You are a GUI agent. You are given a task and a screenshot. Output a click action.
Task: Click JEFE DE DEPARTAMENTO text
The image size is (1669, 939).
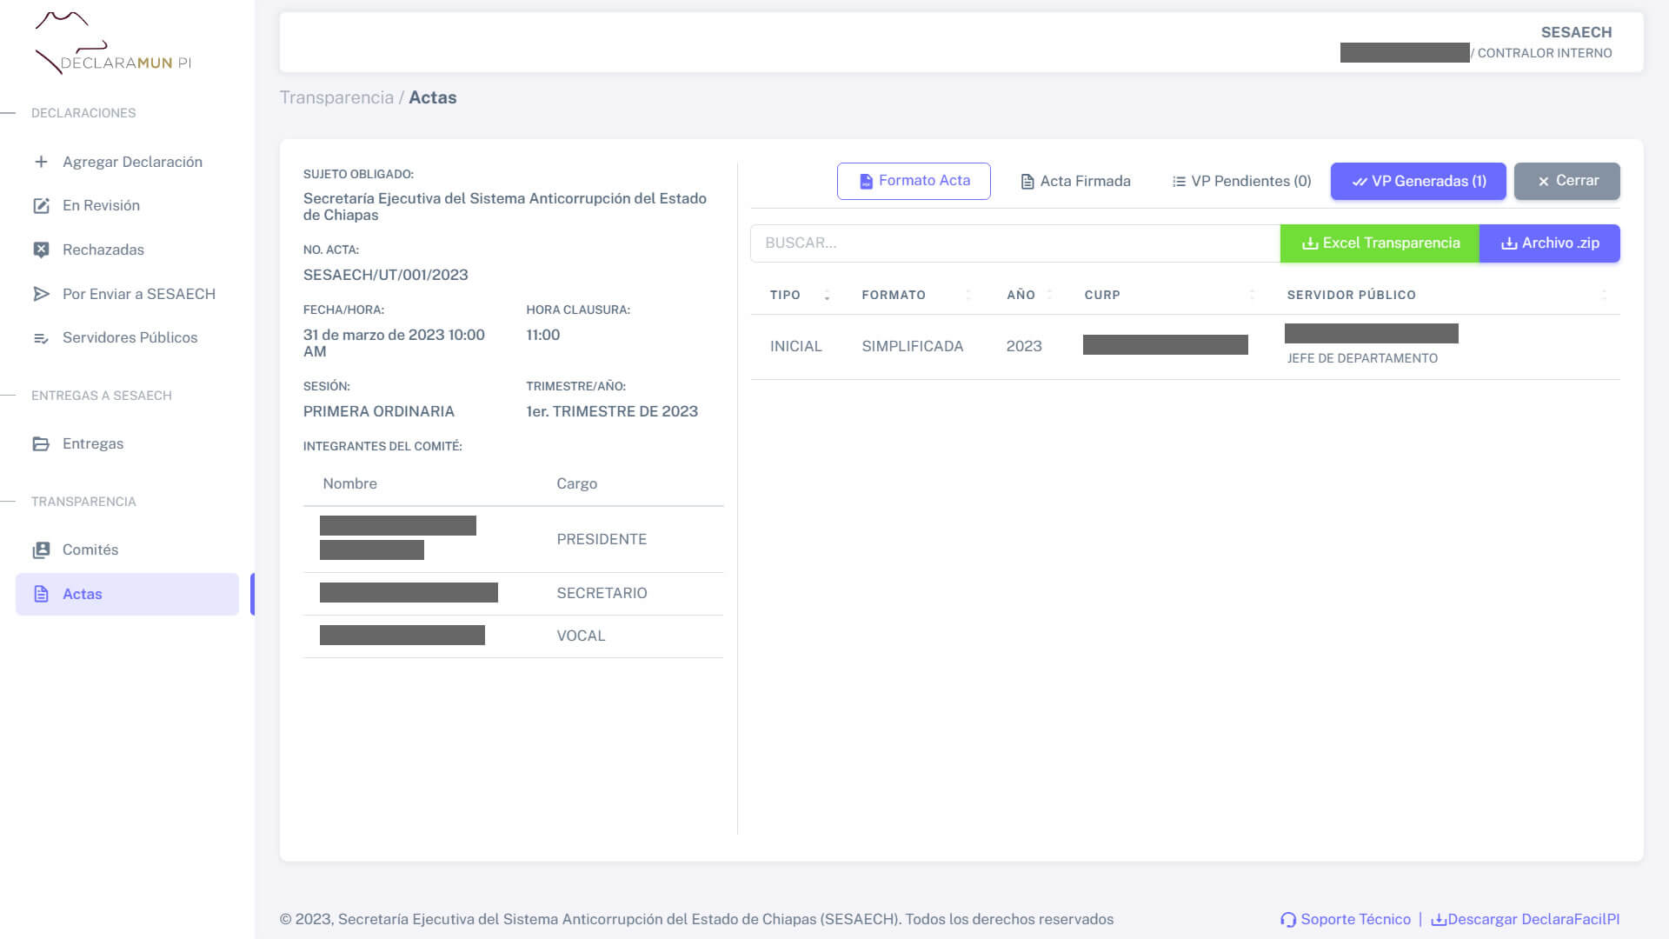pyautogui.click(x=1362, y=358)
